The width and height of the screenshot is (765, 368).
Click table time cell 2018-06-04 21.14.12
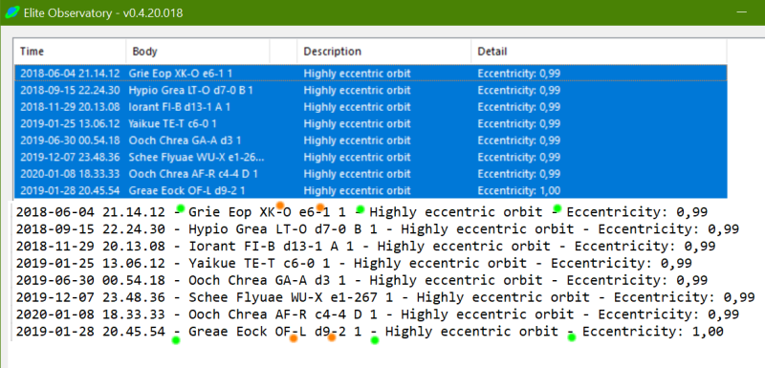click(x=70, y=74)
